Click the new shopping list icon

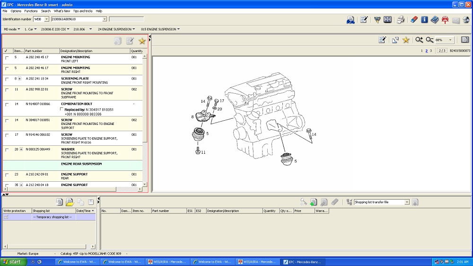click(x=60, y=202)
